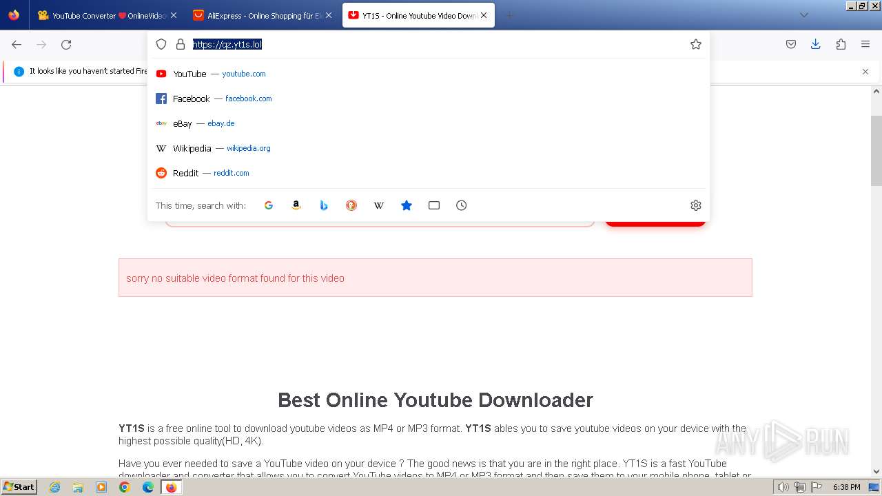This screenshot has height=496, width=882.
Task: Open tracking protection shield icon
Action: [x=161, y=44]
